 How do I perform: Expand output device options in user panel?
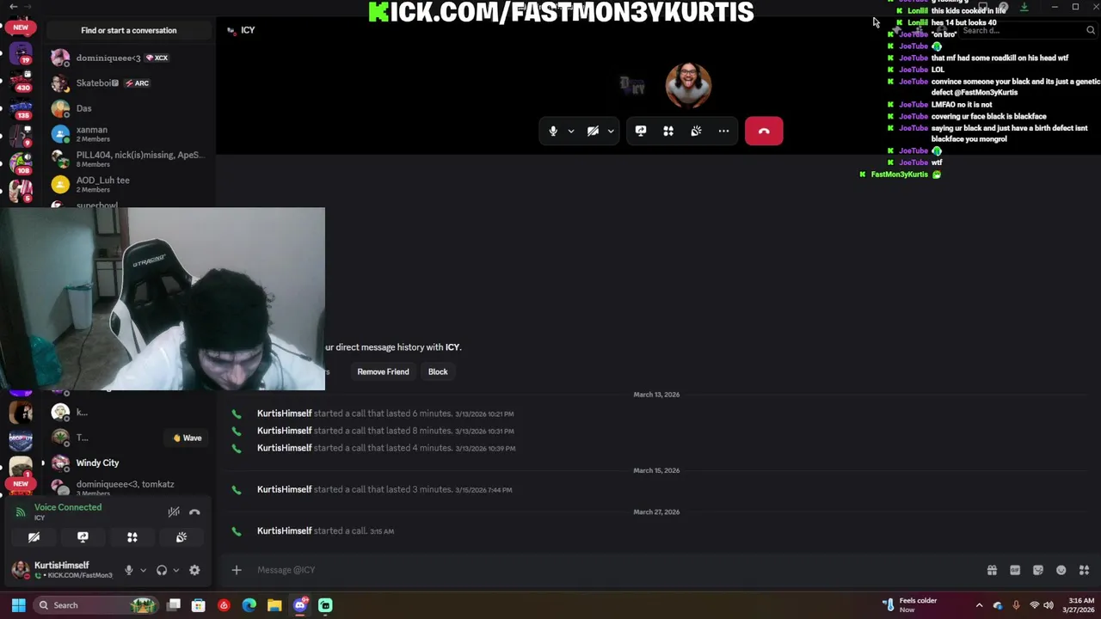coord(175,570)
